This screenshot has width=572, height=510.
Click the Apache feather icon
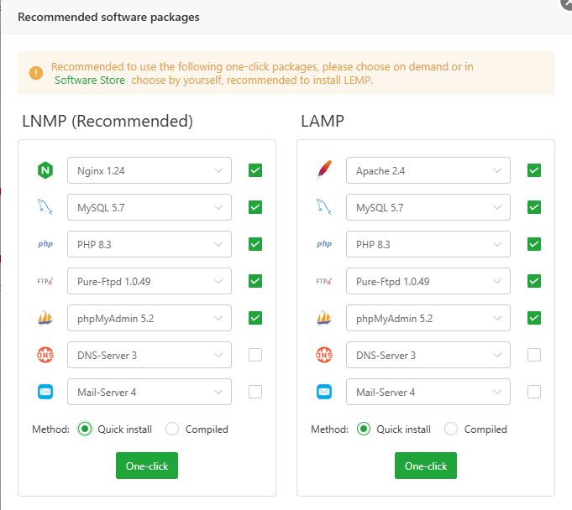click(324, 170)
